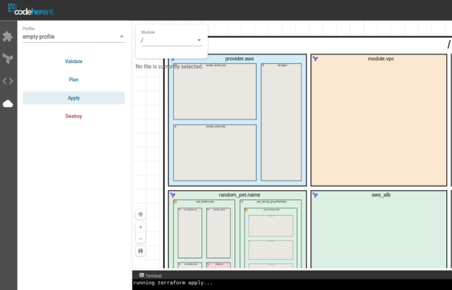The image size is (452, 290).
Task: Click the 'running terraform apply...' terminal text
Action: tap(173, 283)
